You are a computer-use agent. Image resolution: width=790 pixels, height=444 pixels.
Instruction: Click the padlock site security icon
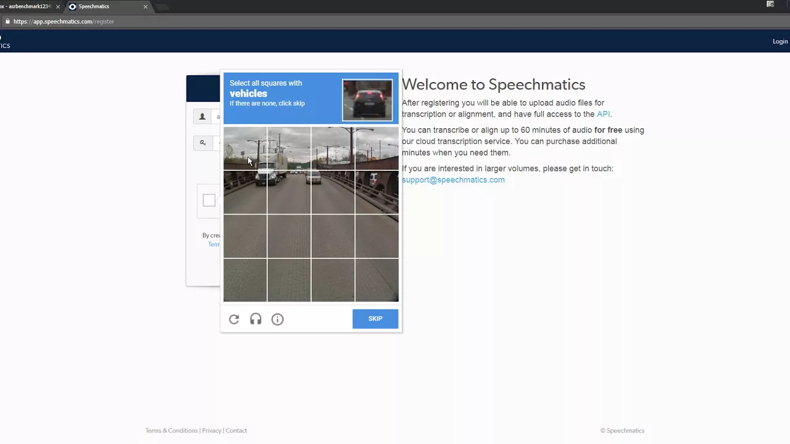click(7, 22)
